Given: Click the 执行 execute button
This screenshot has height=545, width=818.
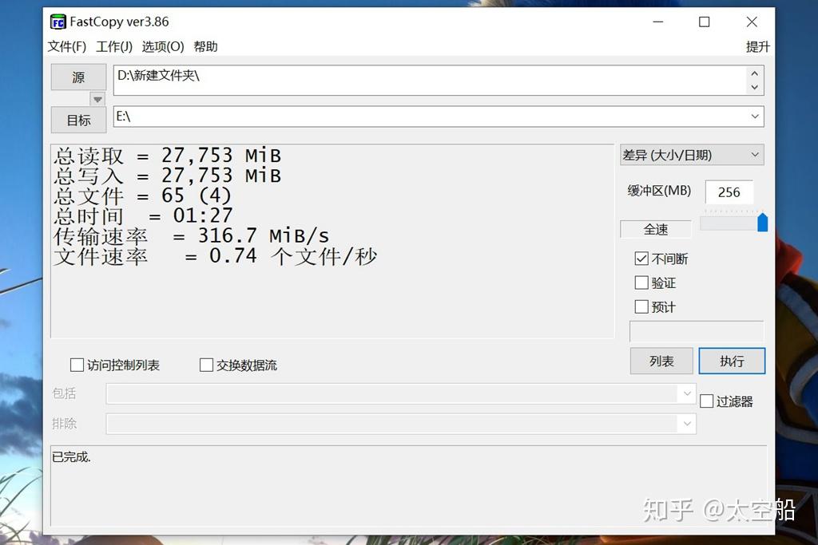Looking at the screenshot, I should (731, 361).
